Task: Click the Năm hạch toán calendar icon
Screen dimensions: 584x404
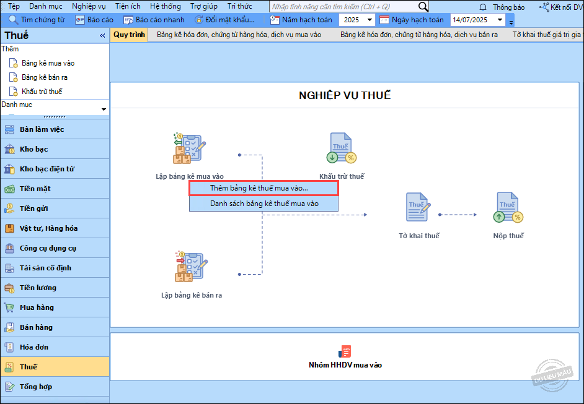Action: coord(275,20)
